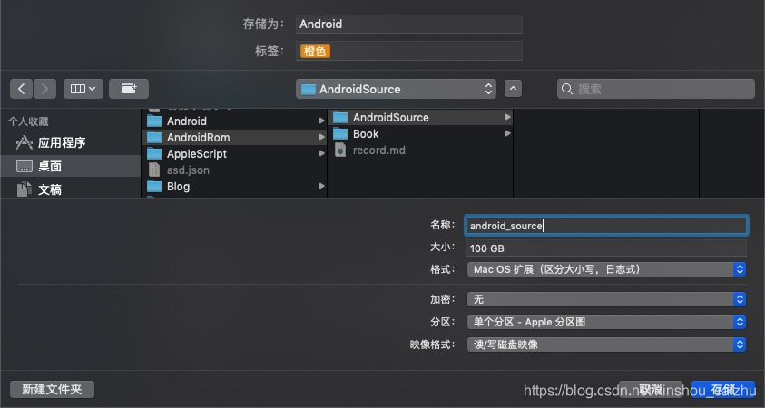Viewport: 765px width, 408px height.
Task: Collapse the browser with the up chevron button
Action: pyautogui.click(x=513, y=89)
